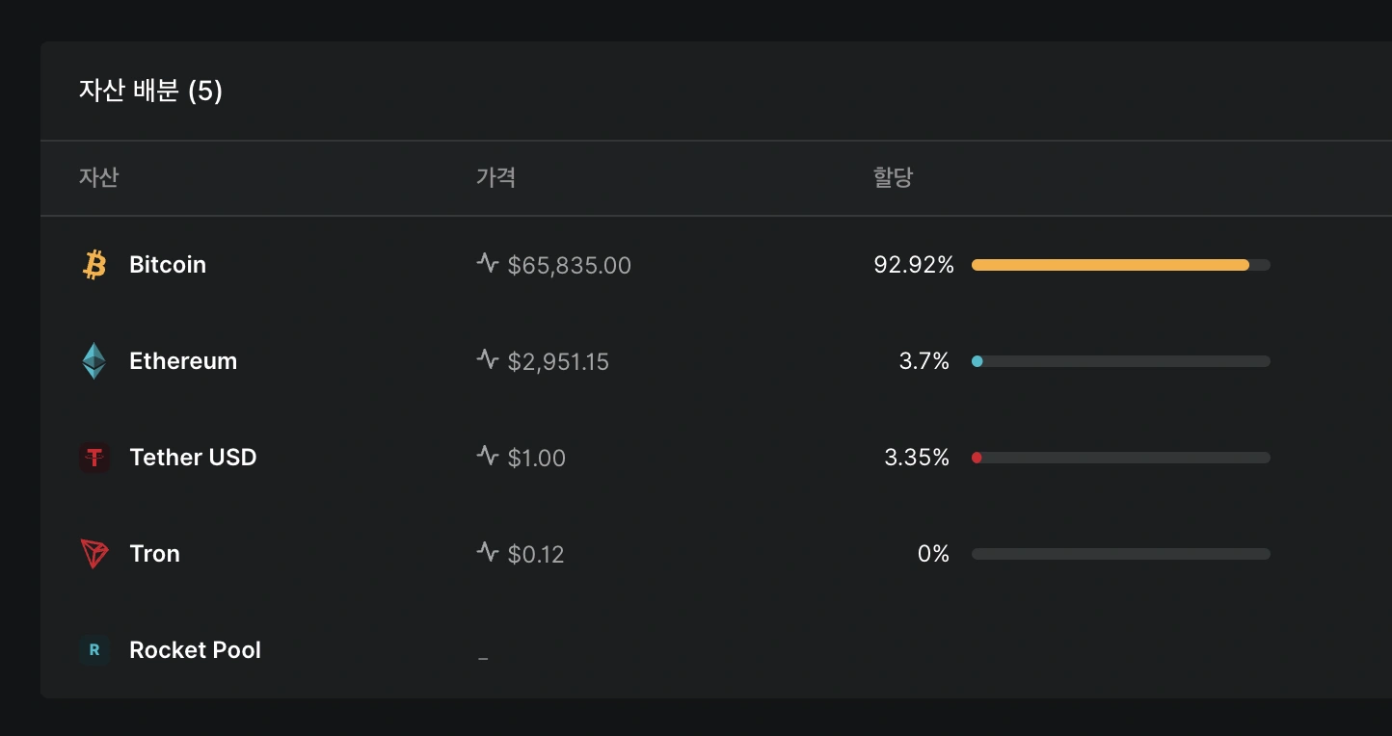
Task: Click the chart pulse icon beside $0.12
Action: click(x=488, y=552)
